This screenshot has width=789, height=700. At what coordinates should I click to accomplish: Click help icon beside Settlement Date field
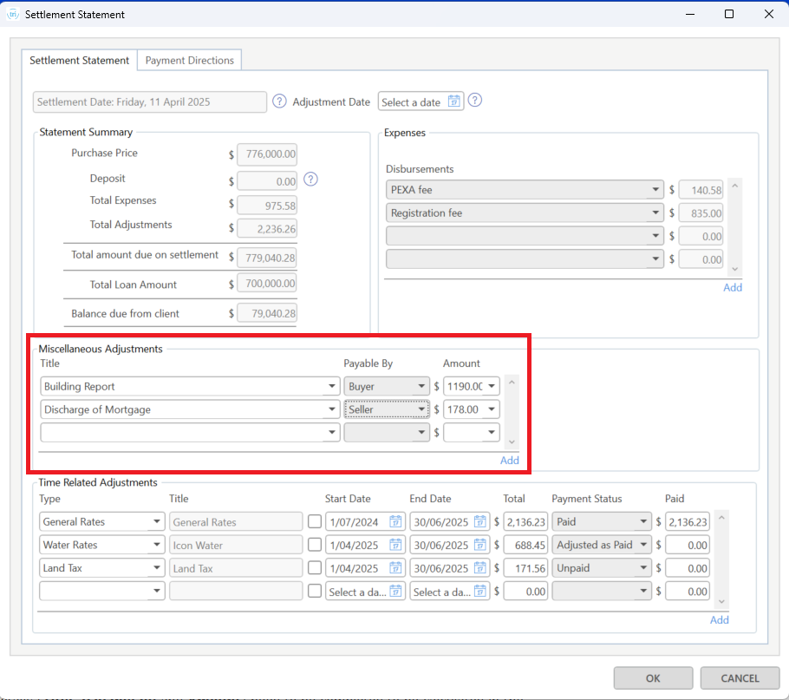click(x=279, y=101)
